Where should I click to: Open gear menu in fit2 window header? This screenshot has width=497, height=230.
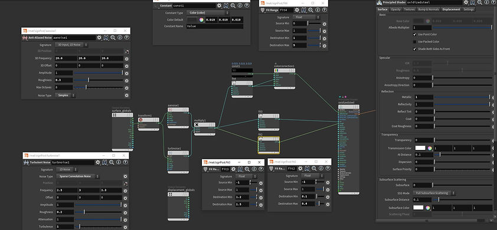(x=300, y=169)
